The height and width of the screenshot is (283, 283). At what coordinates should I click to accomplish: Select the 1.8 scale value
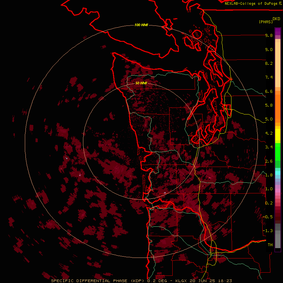269,175
